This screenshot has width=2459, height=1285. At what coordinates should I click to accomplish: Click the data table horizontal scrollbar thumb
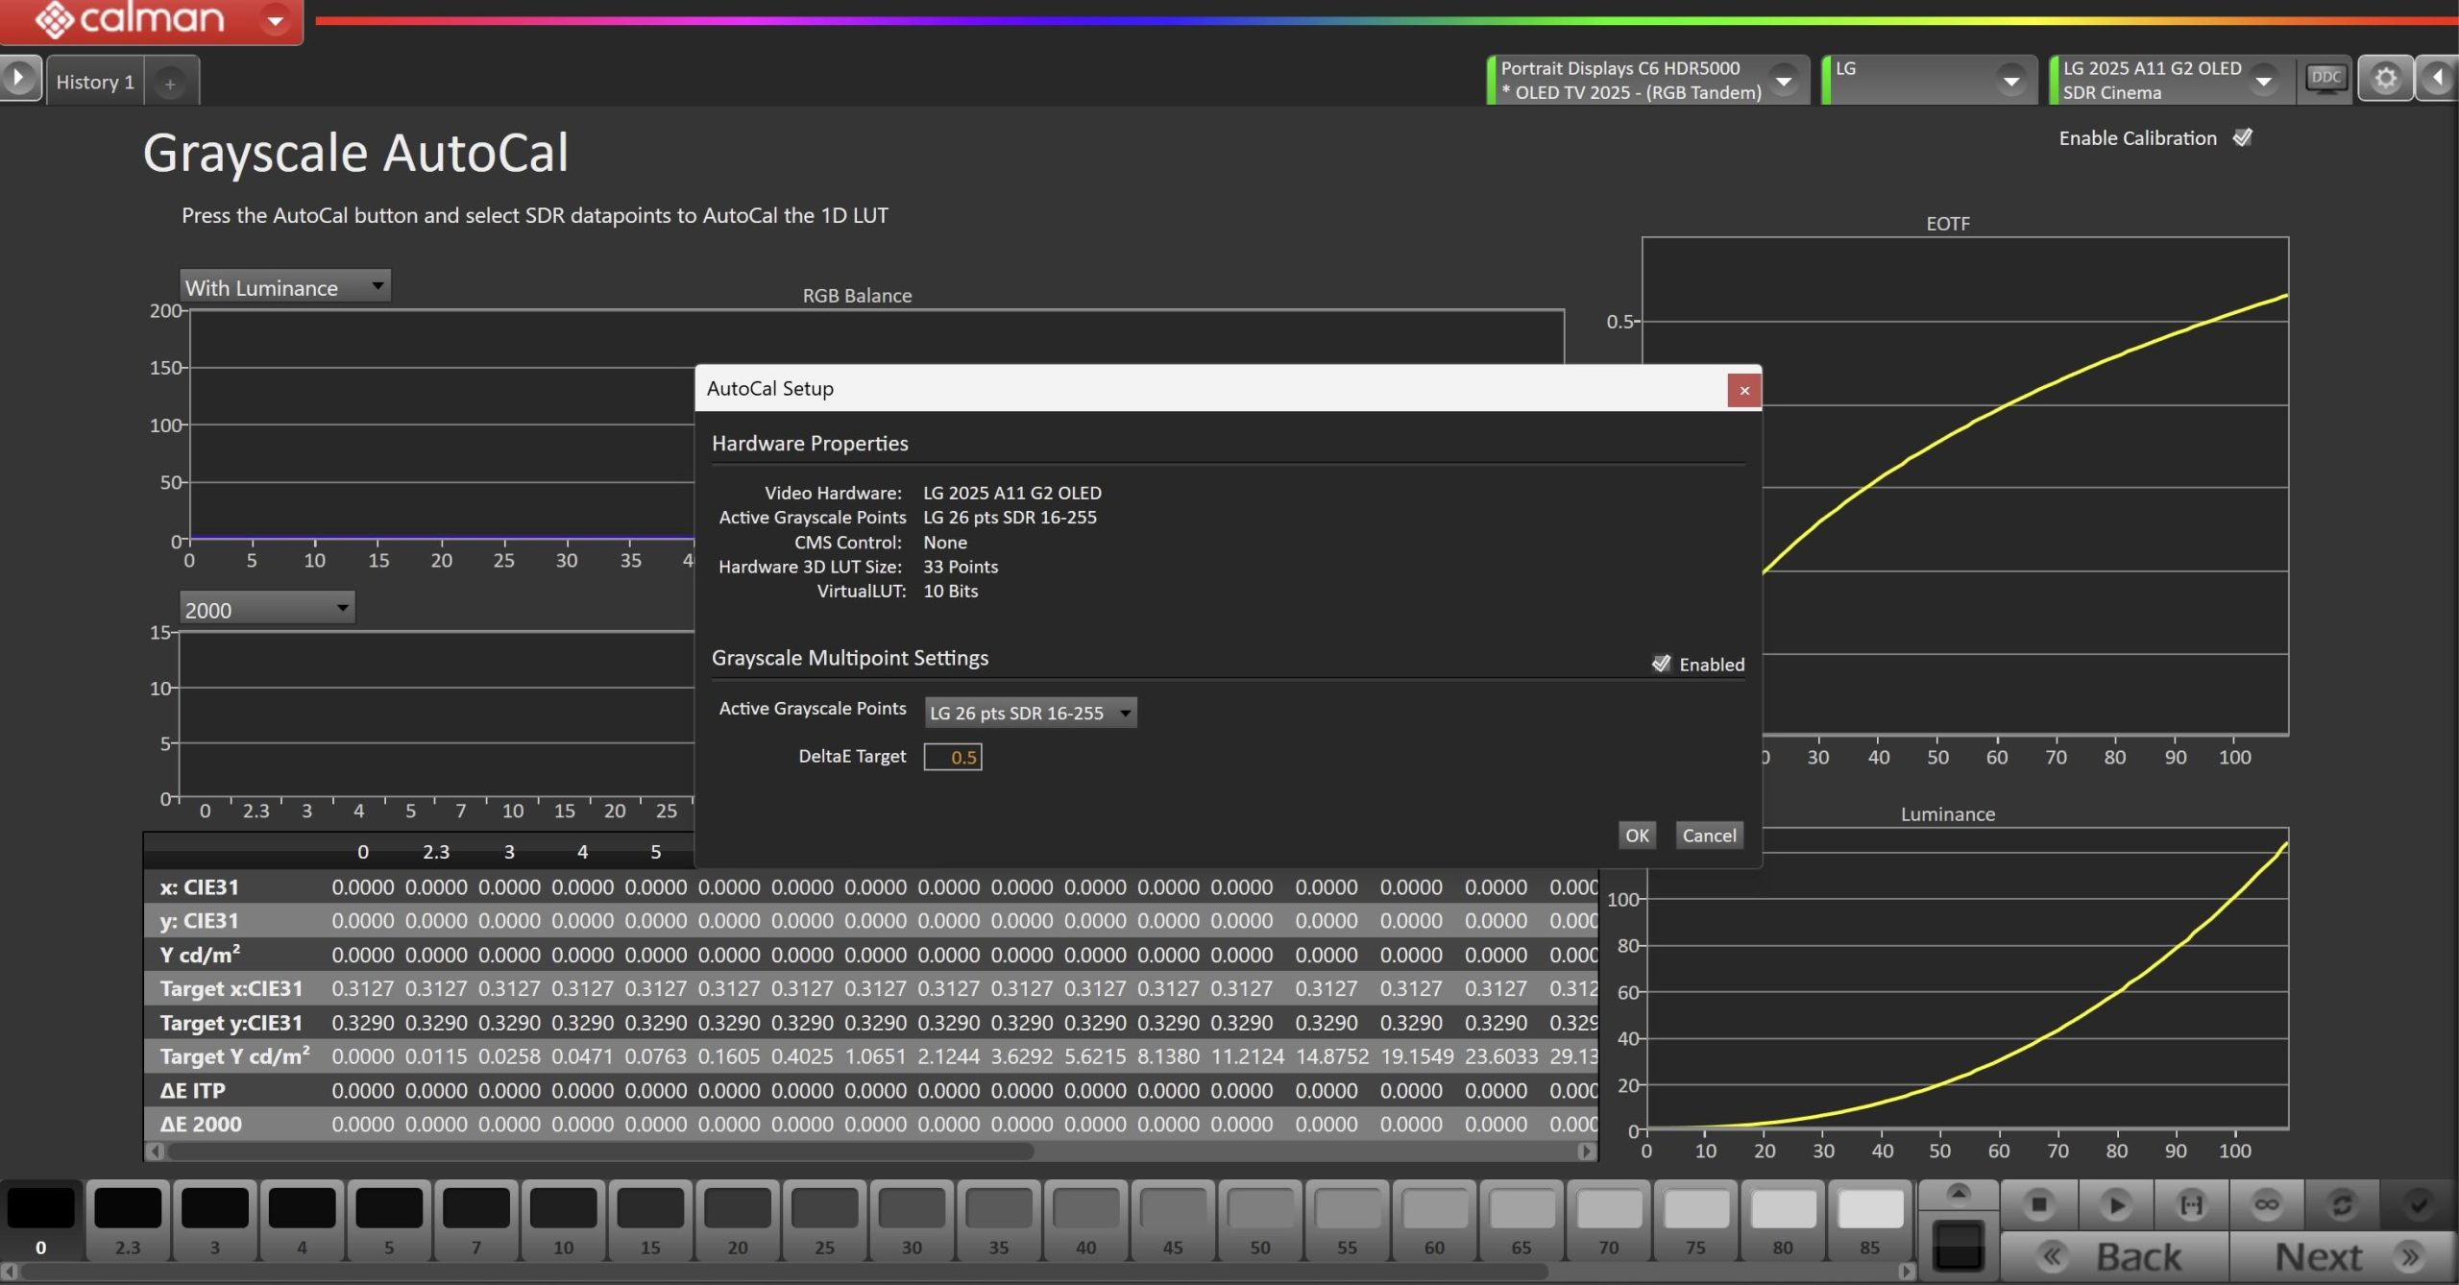(x=600, y=1150)
